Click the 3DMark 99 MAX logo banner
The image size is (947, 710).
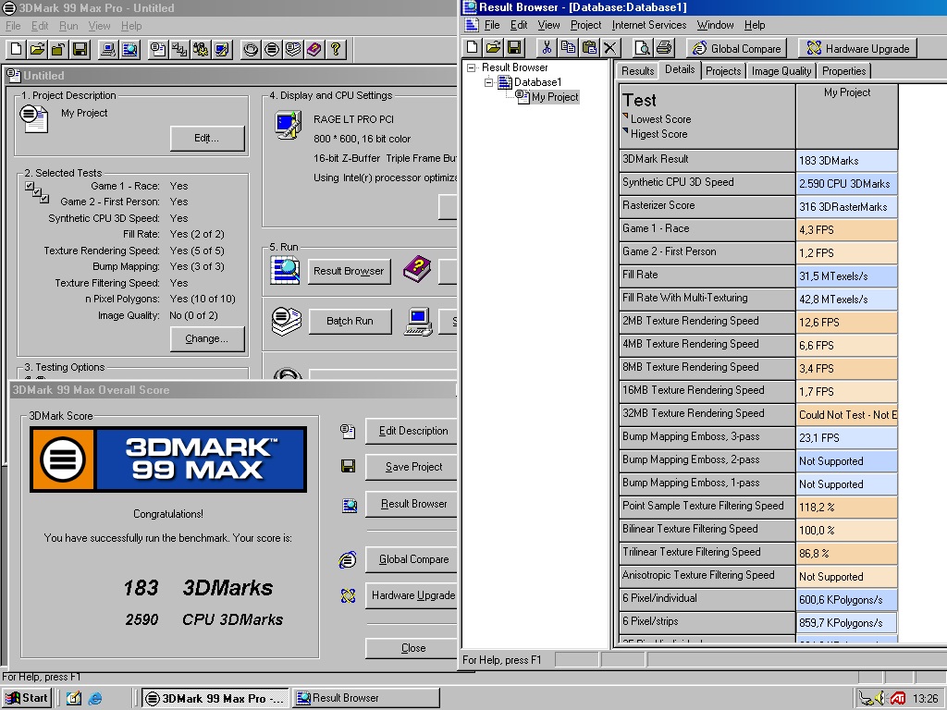[168, 459]
